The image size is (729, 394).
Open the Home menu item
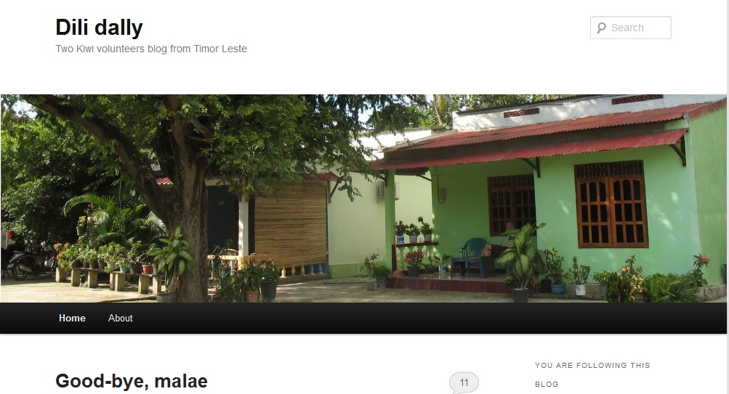(72, 318)
